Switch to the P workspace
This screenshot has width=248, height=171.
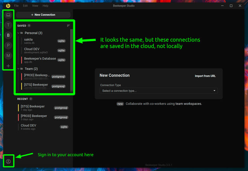click(x=8, y=46)
